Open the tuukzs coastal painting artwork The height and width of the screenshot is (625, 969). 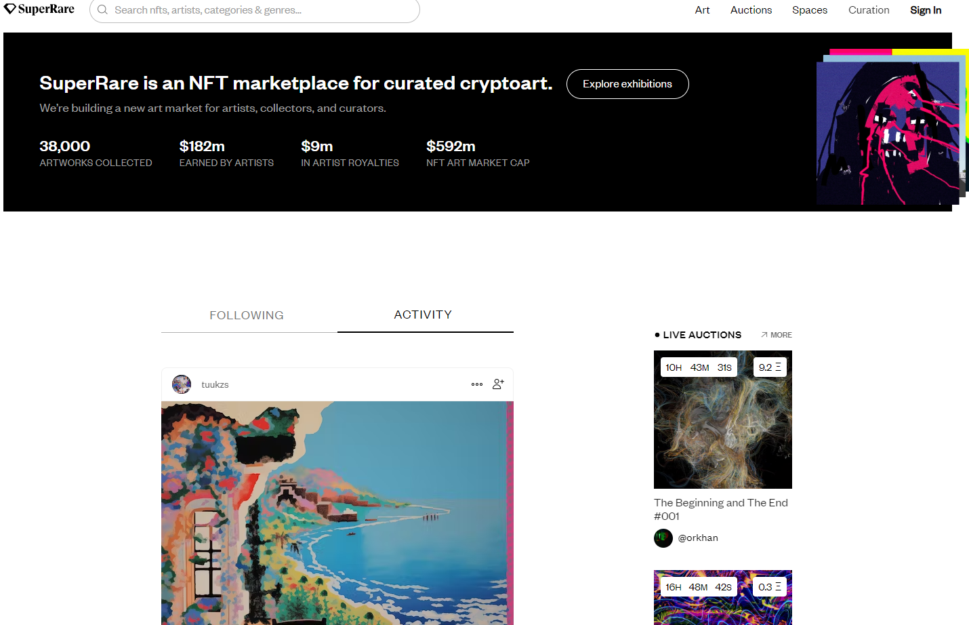point(337,513)
